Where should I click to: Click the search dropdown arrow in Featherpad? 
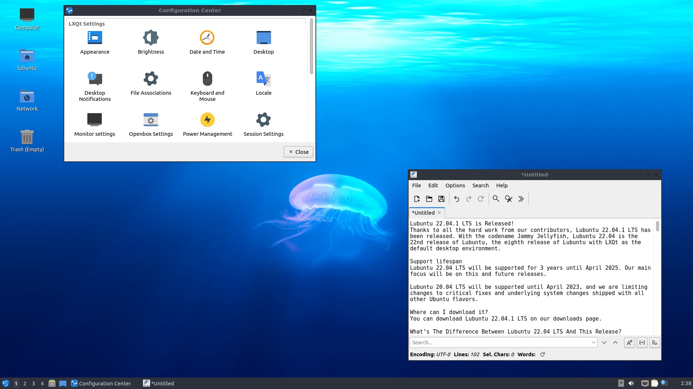click(593, 343)
